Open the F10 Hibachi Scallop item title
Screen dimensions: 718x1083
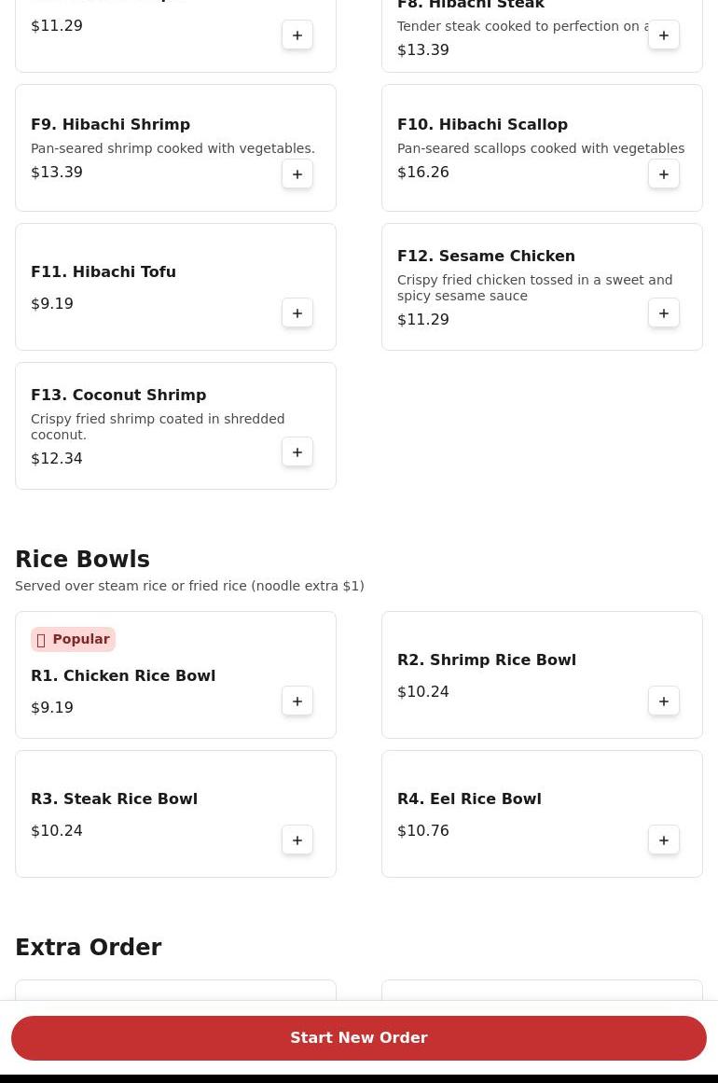[482, 125]
